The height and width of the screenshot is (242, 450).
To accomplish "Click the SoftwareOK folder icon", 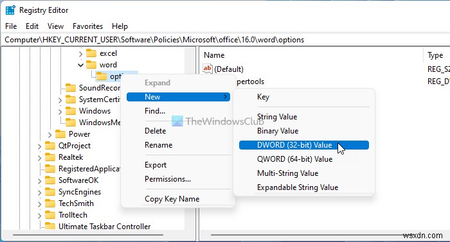I will pyautogui.click(x=50, y=180).
